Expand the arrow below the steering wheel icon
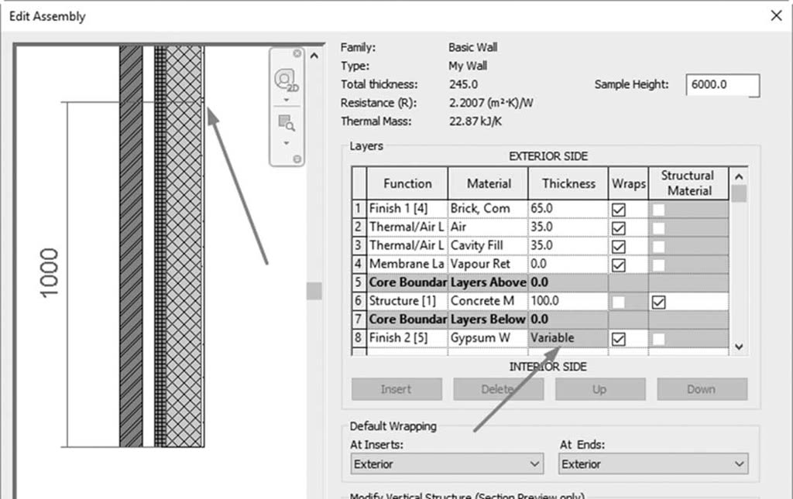Viewport: 793px width, 499px height. click(x=287, y=100)
